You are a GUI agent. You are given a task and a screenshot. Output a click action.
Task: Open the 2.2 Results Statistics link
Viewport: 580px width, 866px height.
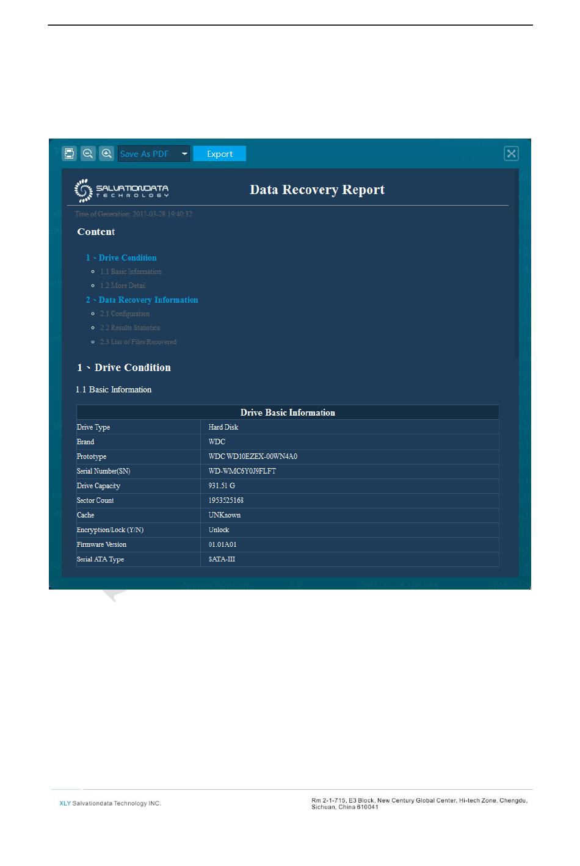pos(130,328)
